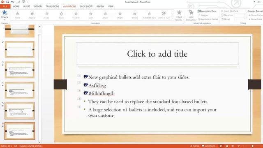Apply the Float In animation effect
Screen dimensions: 263x148
coord(76,15)
